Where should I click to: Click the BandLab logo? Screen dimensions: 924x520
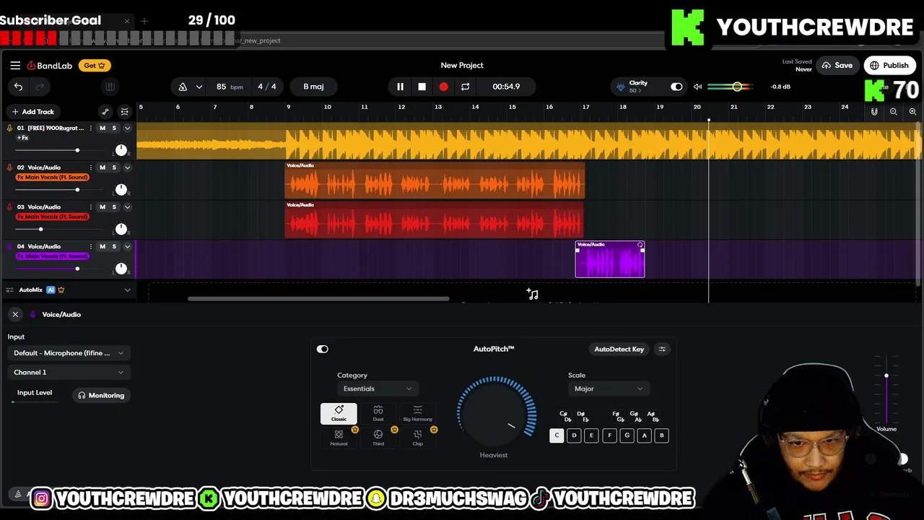[x=50, y=66]
